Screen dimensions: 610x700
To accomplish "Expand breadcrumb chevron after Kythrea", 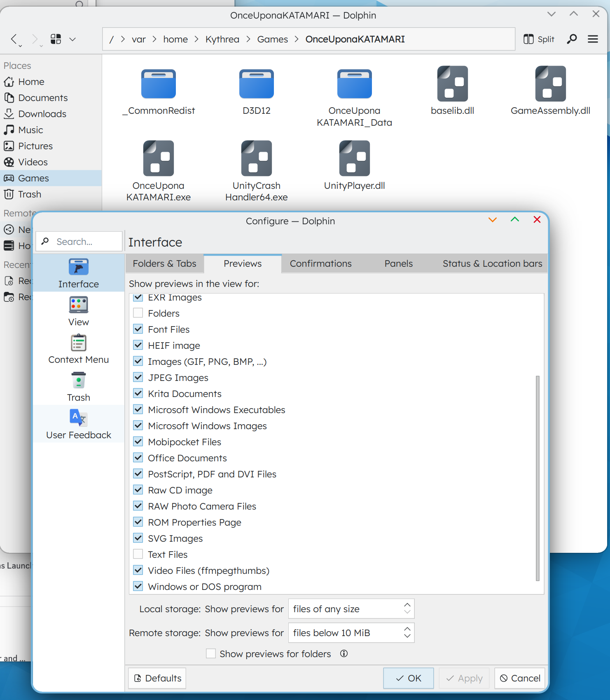I will click(x=248, y=39).
